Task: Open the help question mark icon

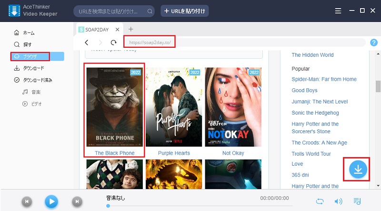Action: (x=374, y=42)
